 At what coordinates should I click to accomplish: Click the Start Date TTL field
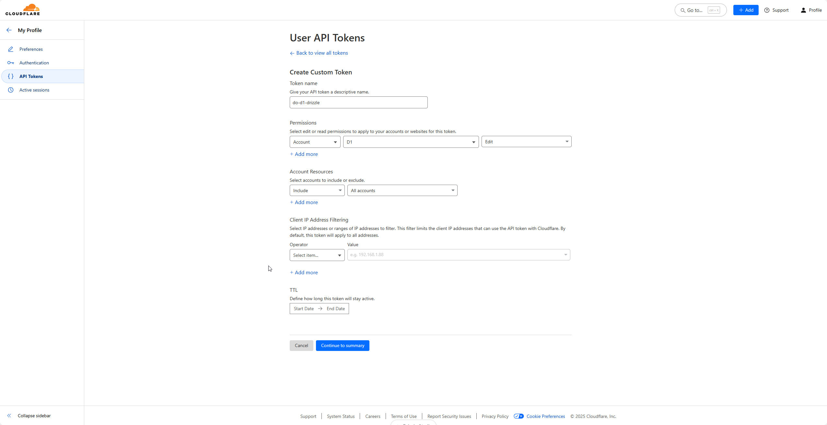pos(304,309)
